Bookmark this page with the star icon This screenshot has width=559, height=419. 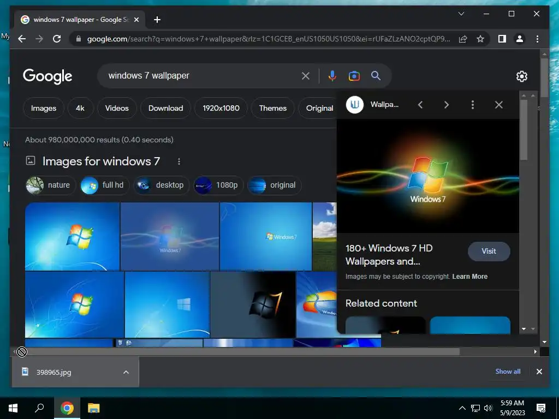480,39
